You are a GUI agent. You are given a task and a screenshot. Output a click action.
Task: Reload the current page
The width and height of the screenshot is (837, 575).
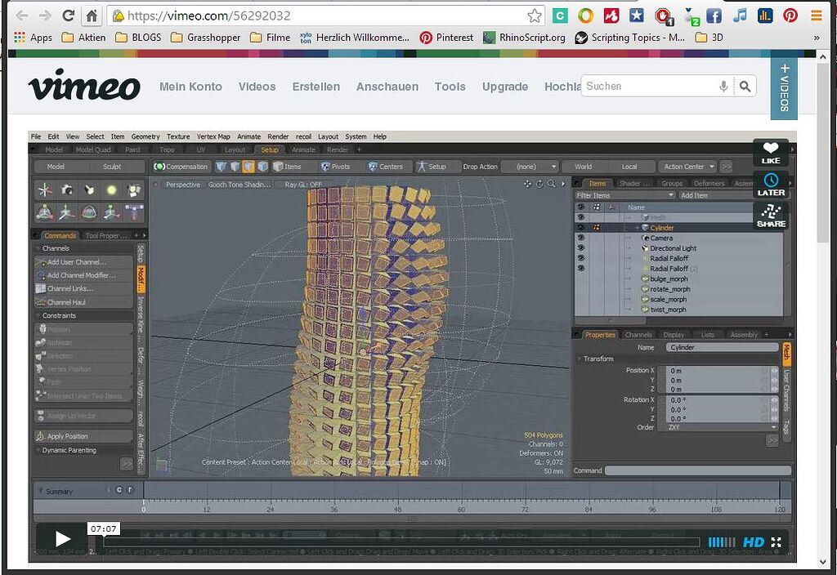[68, 16]
